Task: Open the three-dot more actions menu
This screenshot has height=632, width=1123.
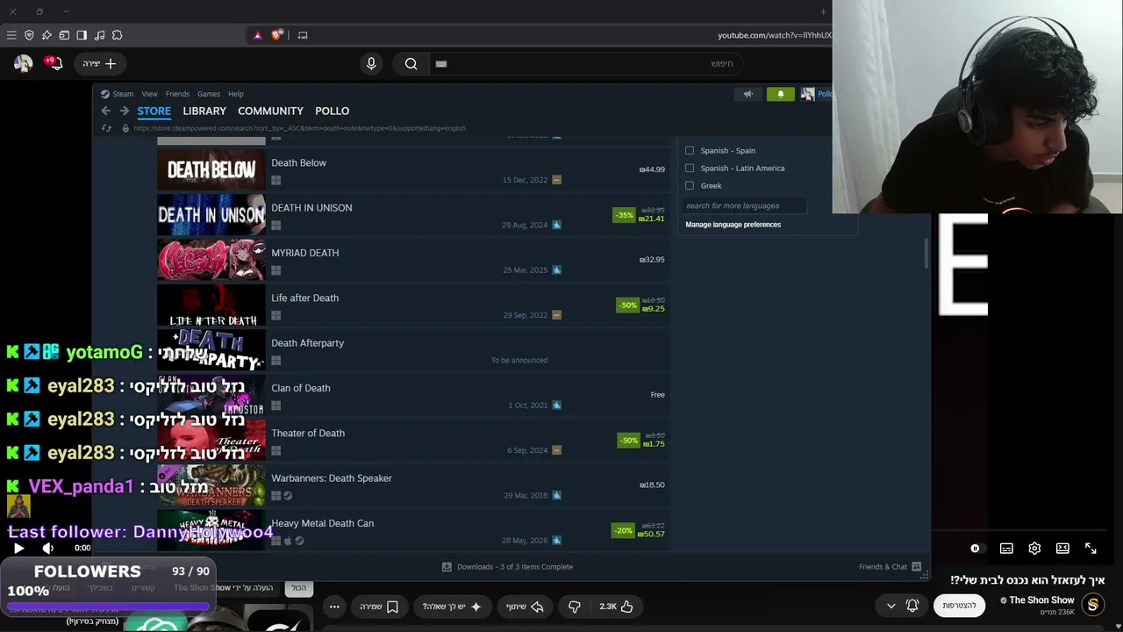Action: (334, 607)
